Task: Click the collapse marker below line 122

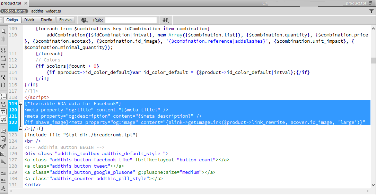Action: [20, 129]
